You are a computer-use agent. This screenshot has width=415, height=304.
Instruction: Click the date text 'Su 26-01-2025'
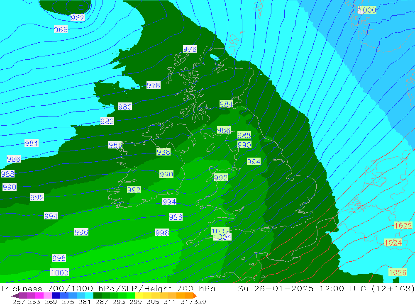pyautogui.click(x=276, y=288)
